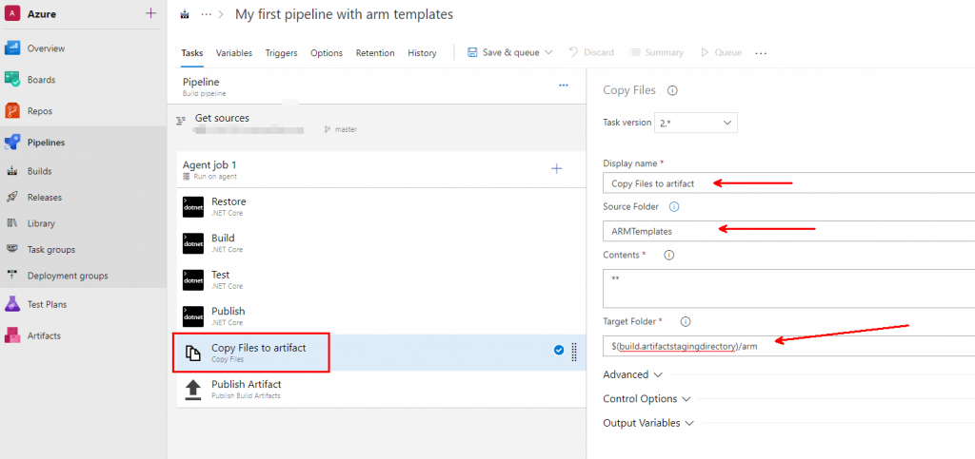Click the Azure project avatar icon
The image size is (975, 459).
pyautogui.click(x=12, y=13)
